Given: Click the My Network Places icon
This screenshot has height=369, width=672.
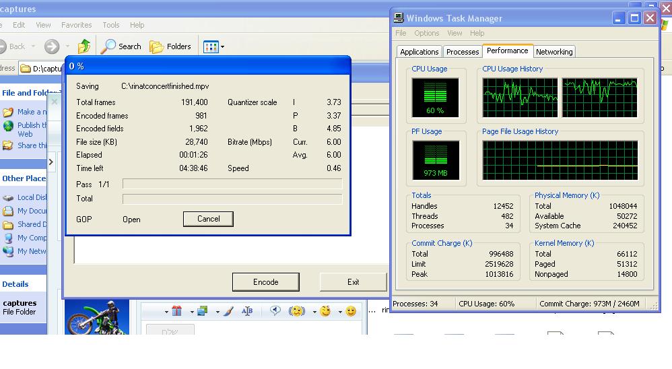Looking at the screenshot, I should point(8,252).
